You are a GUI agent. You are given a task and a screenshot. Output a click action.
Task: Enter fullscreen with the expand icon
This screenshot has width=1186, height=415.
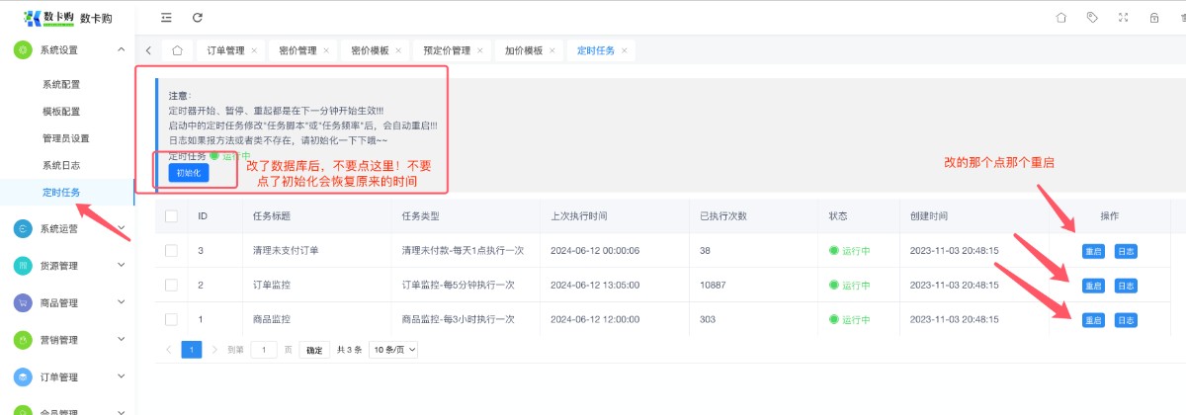1123,18
